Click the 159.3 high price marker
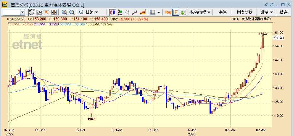 pyautogui.click(x=263, y=34)
